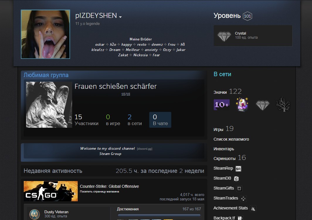Click the Dusty Veteran badge icon

tap(35, 214)
